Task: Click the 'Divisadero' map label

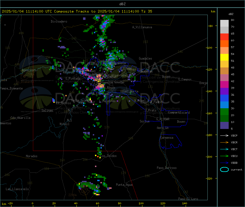Action: (x=59, y=21)
